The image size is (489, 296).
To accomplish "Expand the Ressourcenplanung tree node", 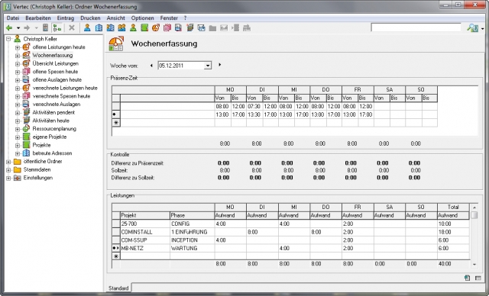I will tap(18, 129).
